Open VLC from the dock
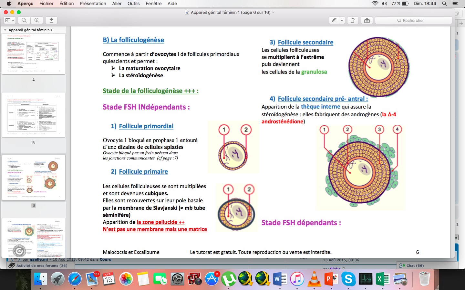Image resolution: width=465 pixels, height=290 pixels. pos(314,279)
